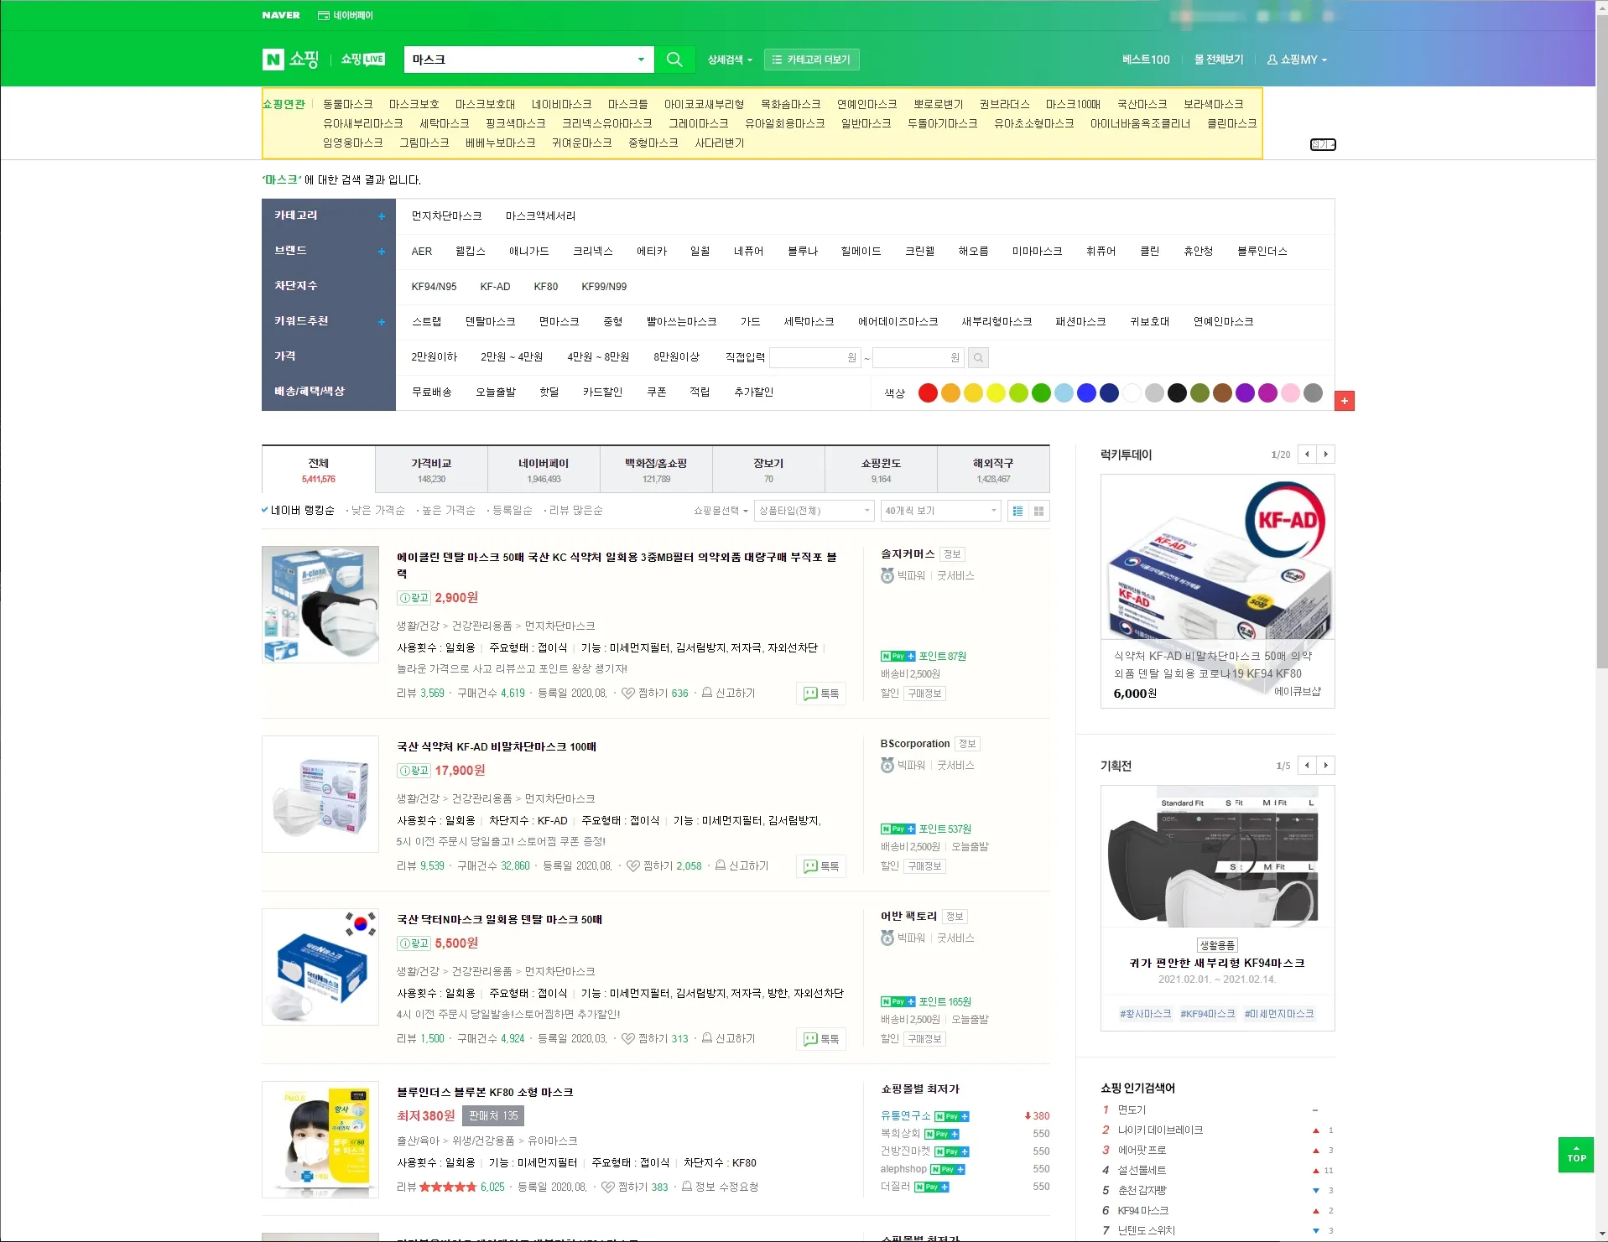The width and height of the screenshot is (1608, 1242).
Task: Click 구매정보 button for 솔지커머스 item
Action: pos(925,694)
